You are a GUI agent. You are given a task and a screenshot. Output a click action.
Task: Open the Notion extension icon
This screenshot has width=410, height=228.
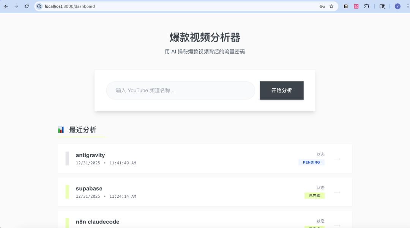click(x=346, y=6)
